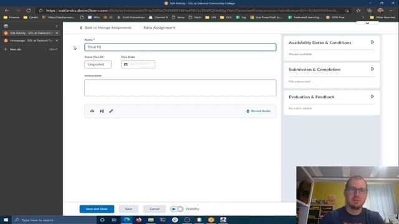Click the browser address bar URL

pyautogui.click(x=192, y=11)
